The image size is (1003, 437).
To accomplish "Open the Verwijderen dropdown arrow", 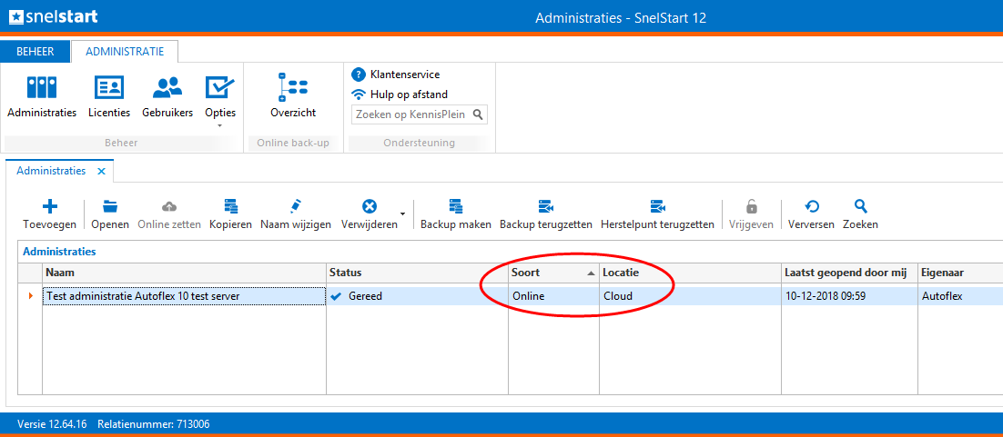I will 403,214.
